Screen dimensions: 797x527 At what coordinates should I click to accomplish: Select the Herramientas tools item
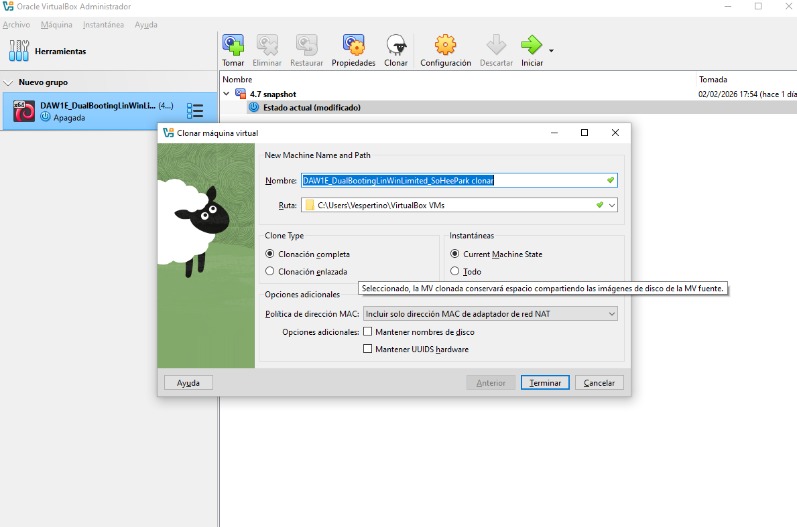[x=48, y=52]
